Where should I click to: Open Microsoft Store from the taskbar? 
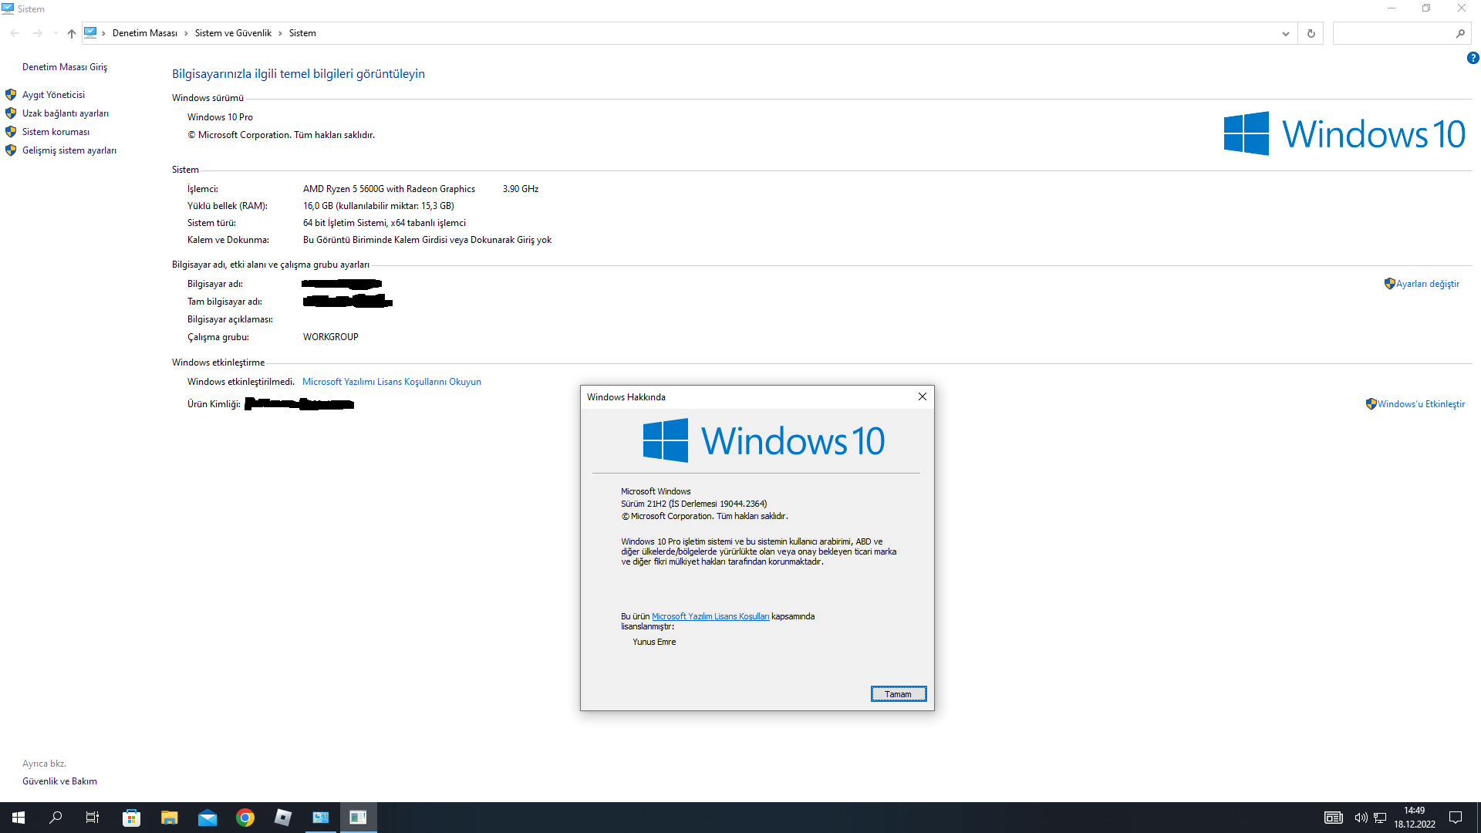(x=131, y=818)
